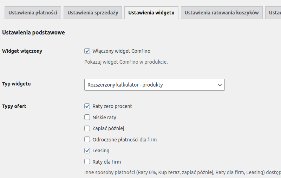Enable the Niskie raty checkbox
281x178 pixels.
(x=87, y=117)
